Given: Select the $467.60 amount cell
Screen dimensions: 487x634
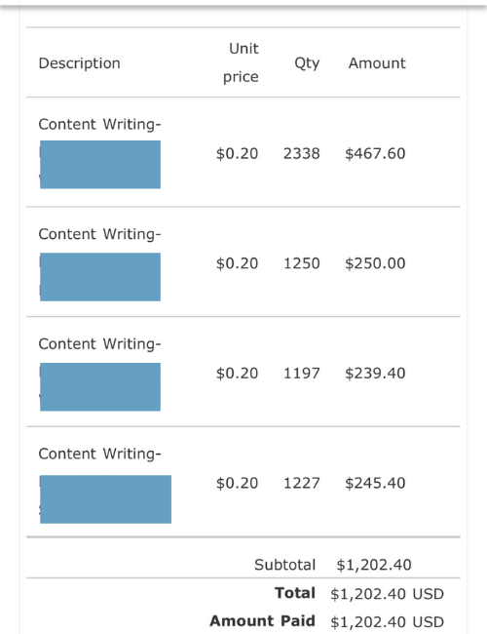Looking at the screenshot, I should click(375, 154).
